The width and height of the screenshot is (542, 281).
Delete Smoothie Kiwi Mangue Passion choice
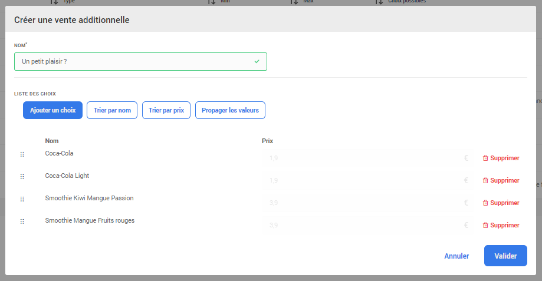[501, 203]
